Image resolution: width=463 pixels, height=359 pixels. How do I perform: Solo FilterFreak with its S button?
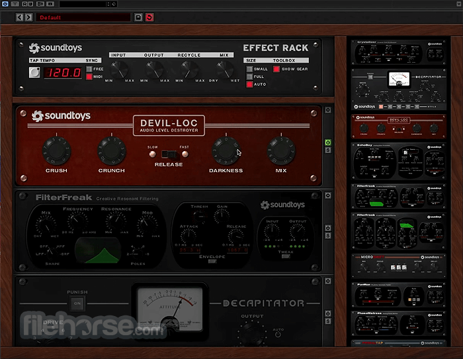click(x=328, y=236)
